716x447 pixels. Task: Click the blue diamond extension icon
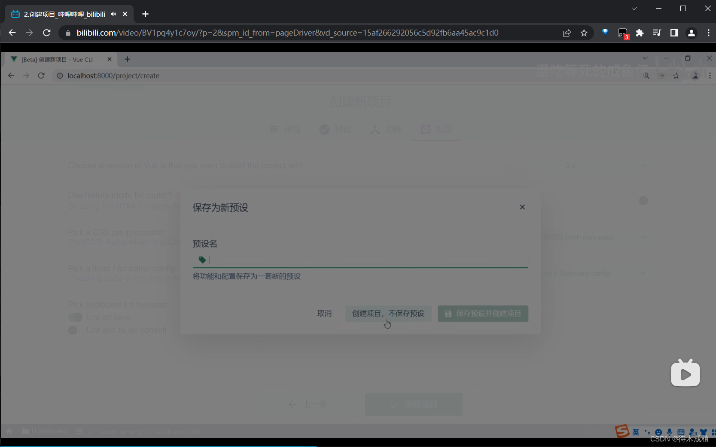tap(605, 33)
